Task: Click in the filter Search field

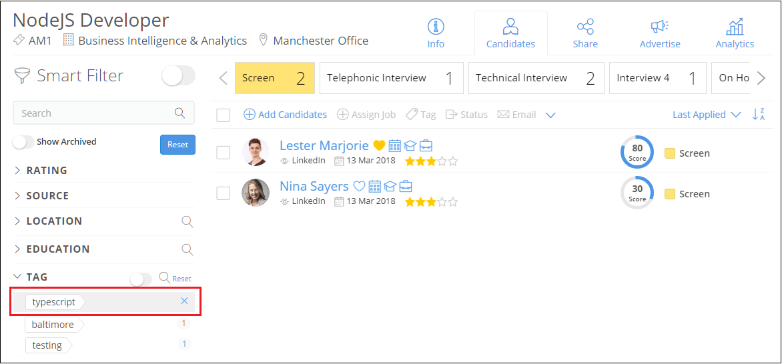Action: point(93,113)
